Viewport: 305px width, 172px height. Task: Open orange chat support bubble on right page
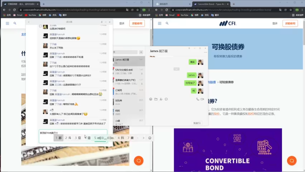292,161
